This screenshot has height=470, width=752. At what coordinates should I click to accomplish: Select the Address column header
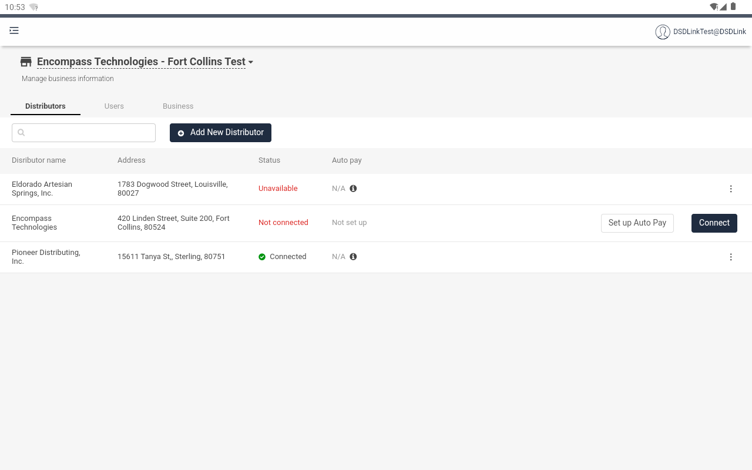coord(132,160)
